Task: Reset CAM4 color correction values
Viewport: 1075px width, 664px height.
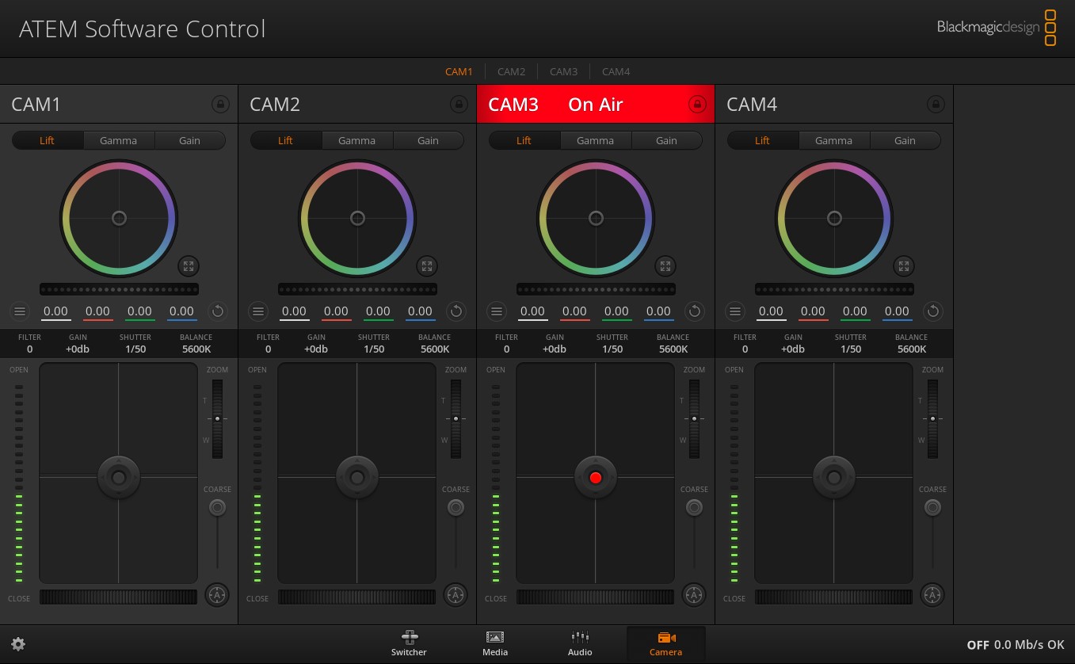Action: pyautogui.click(x=933, y=311)
